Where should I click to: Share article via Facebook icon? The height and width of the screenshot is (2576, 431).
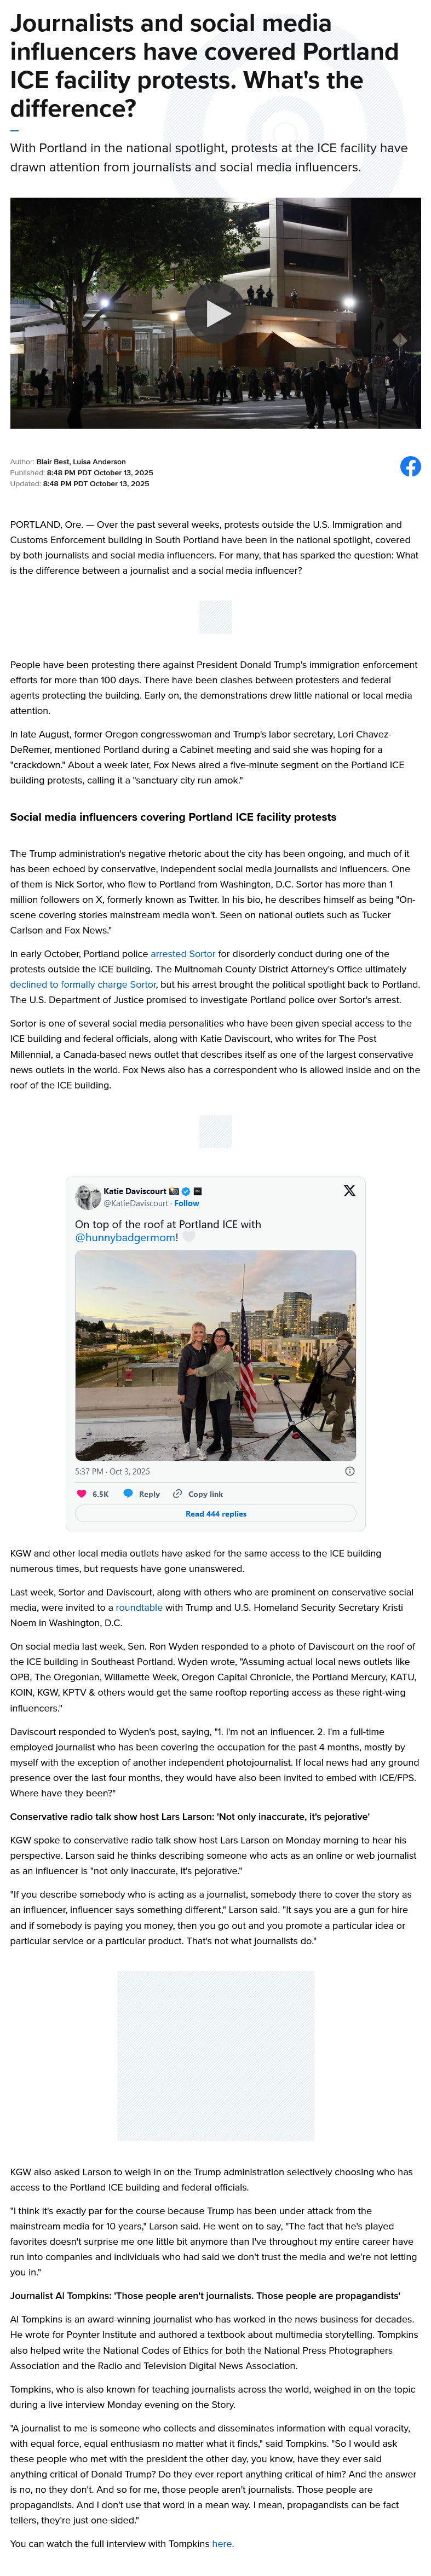[x=410, y=466]
